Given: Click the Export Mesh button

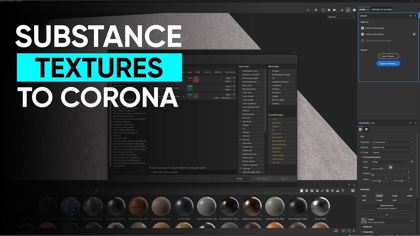Looking at the screenshot, I should [388, 56].
